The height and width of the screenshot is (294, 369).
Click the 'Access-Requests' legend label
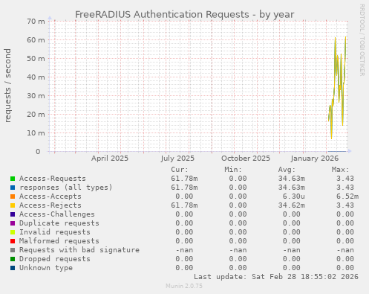tap(53, 179)
